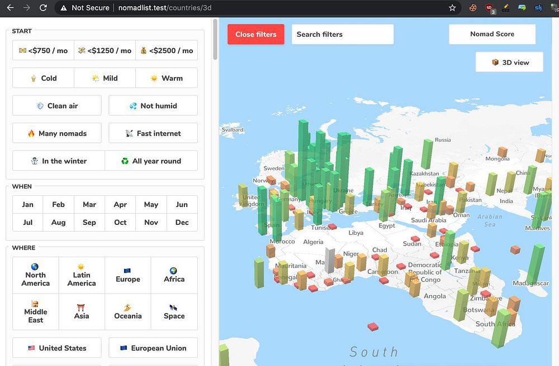Choose Aug month filter
Viewport: 559px width, 366px height.
pos(59,222)
